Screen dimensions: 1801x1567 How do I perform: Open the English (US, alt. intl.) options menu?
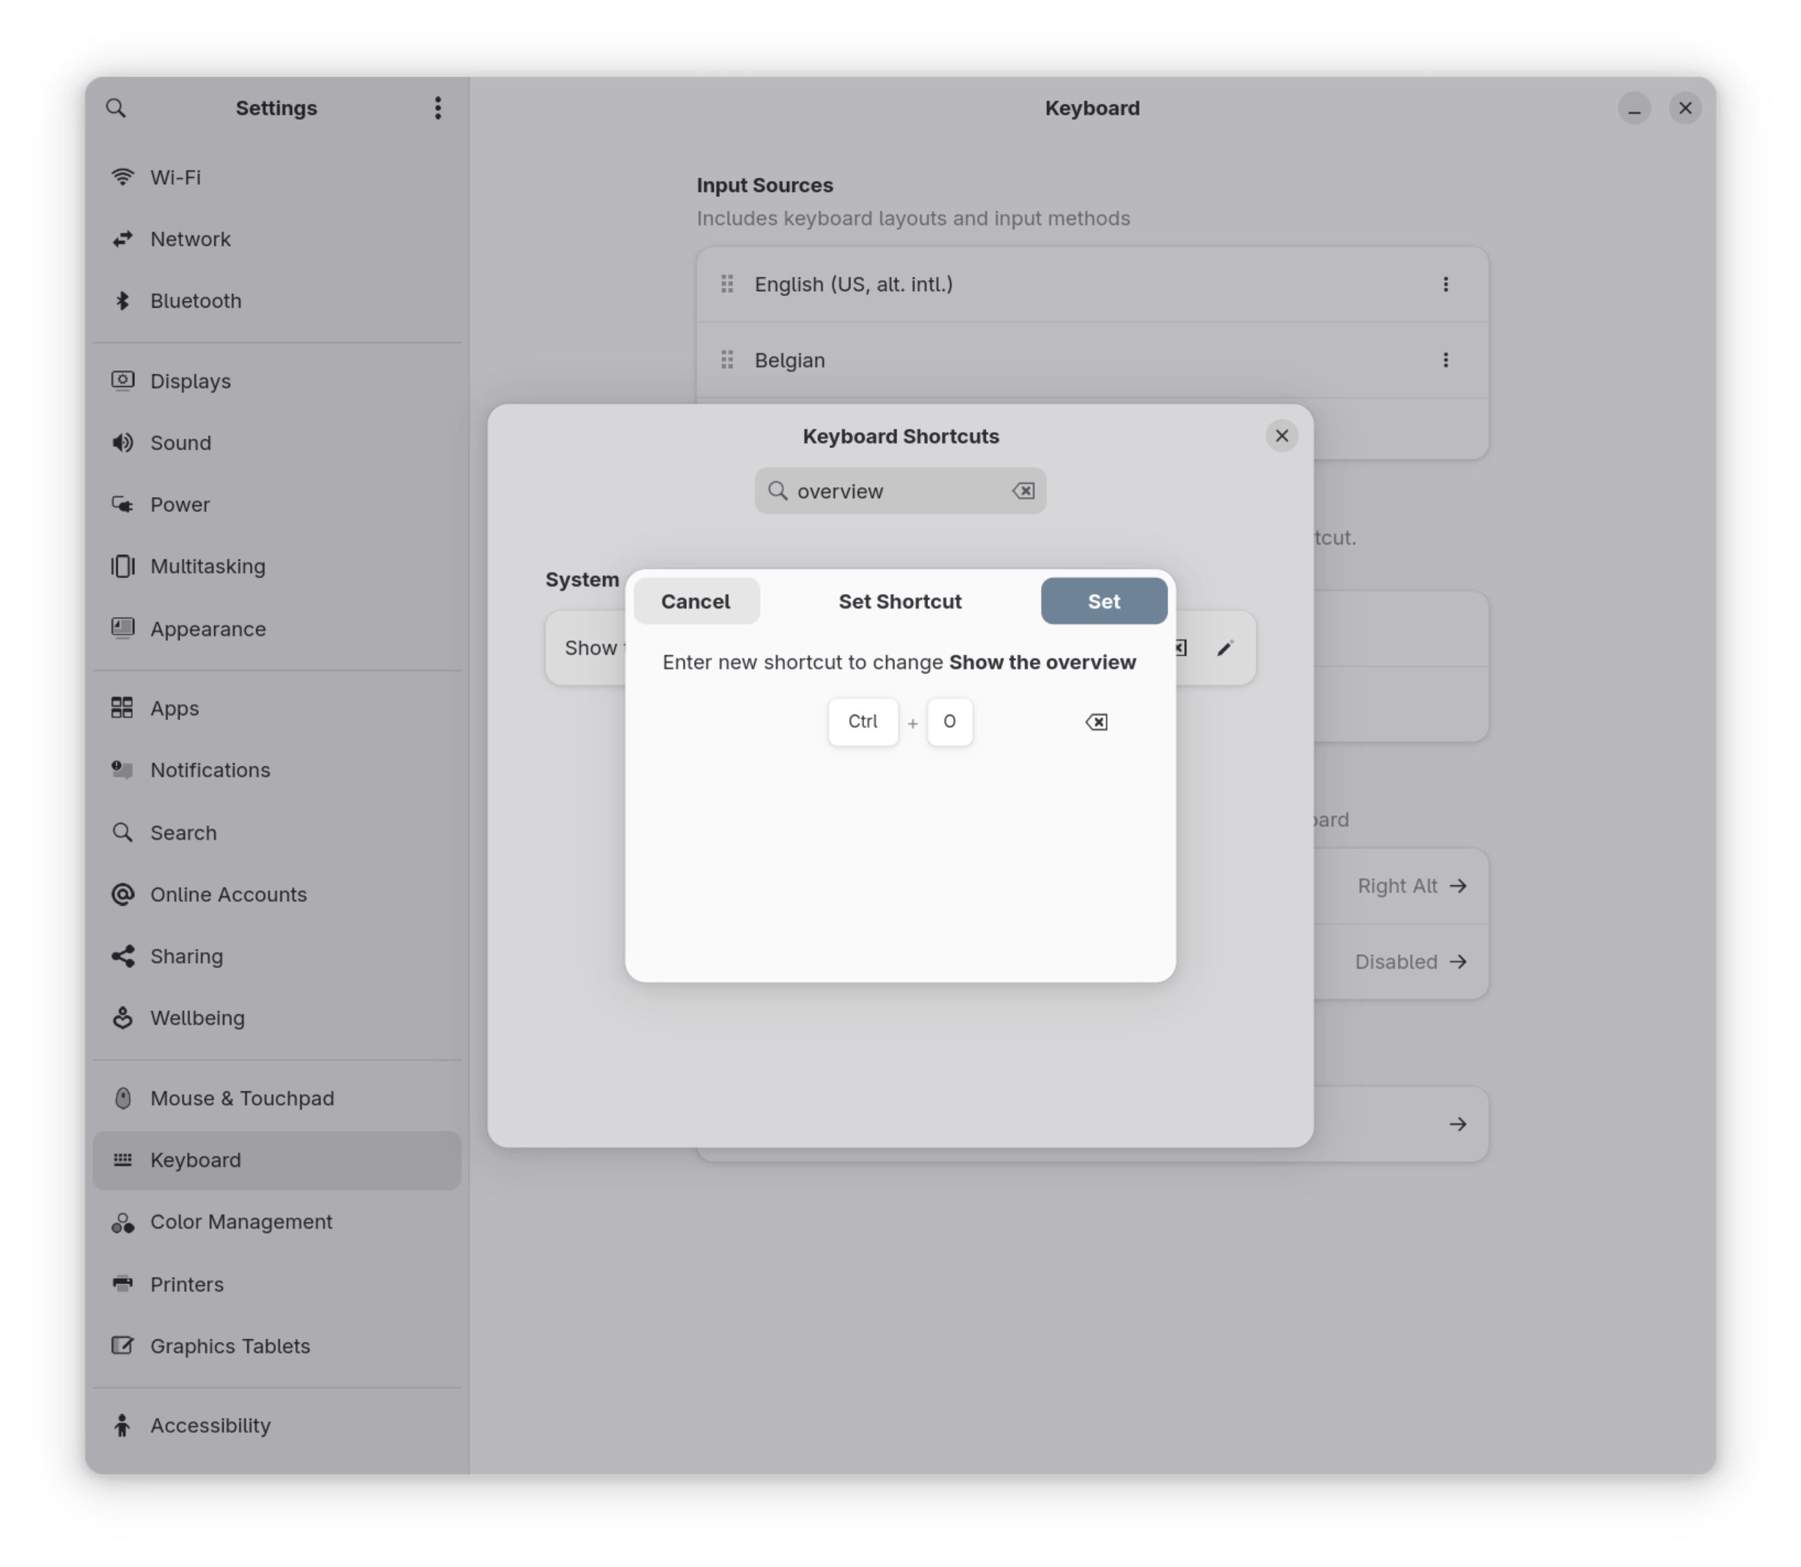pos(1445,284)
